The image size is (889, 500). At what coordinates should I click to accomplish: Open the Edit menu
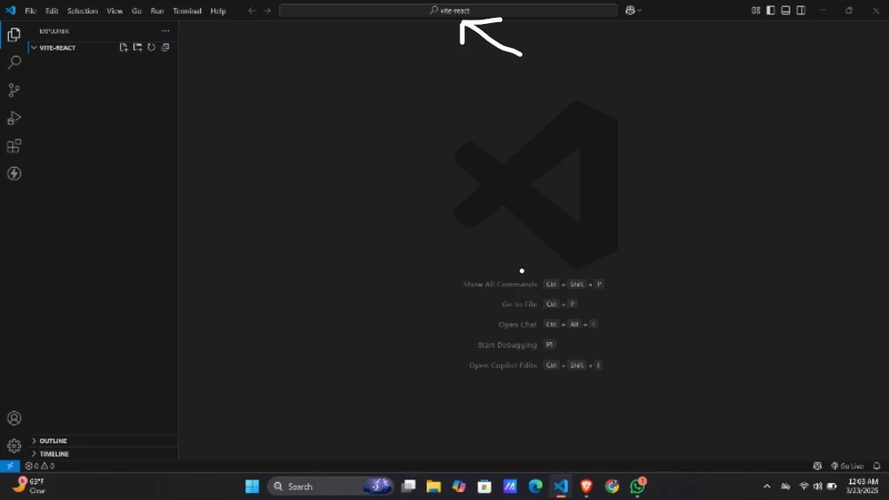tap(52, 11)
